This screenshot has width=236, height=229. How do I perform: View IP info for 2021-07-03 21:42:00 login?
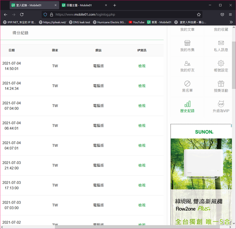142,165
